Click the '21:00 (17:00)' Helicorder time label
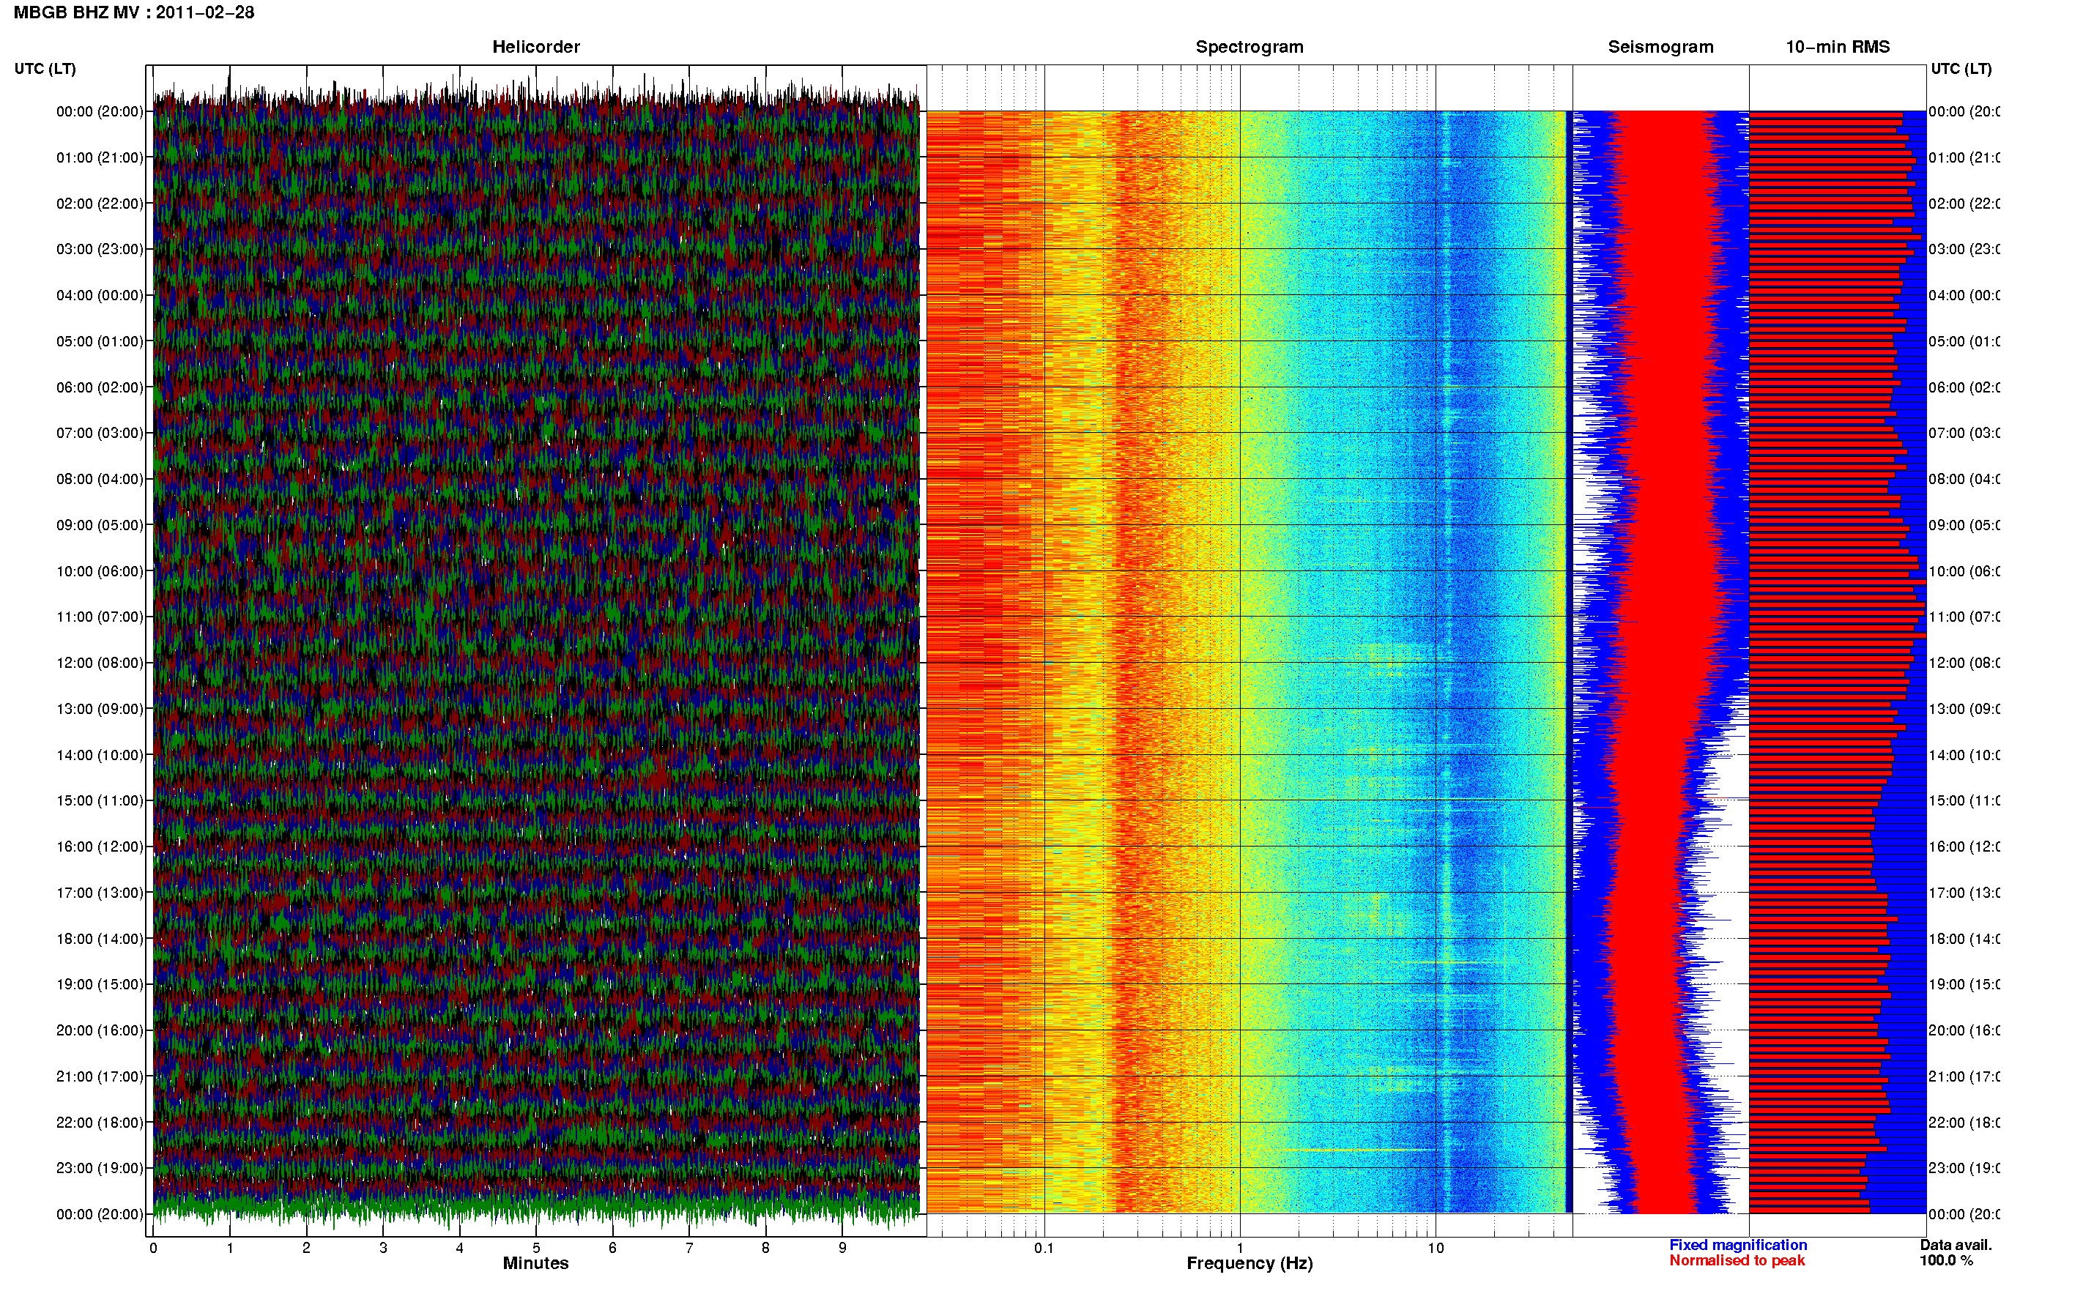The height and width of the screenshot is (1302, 2083). tap(100, 1076)
